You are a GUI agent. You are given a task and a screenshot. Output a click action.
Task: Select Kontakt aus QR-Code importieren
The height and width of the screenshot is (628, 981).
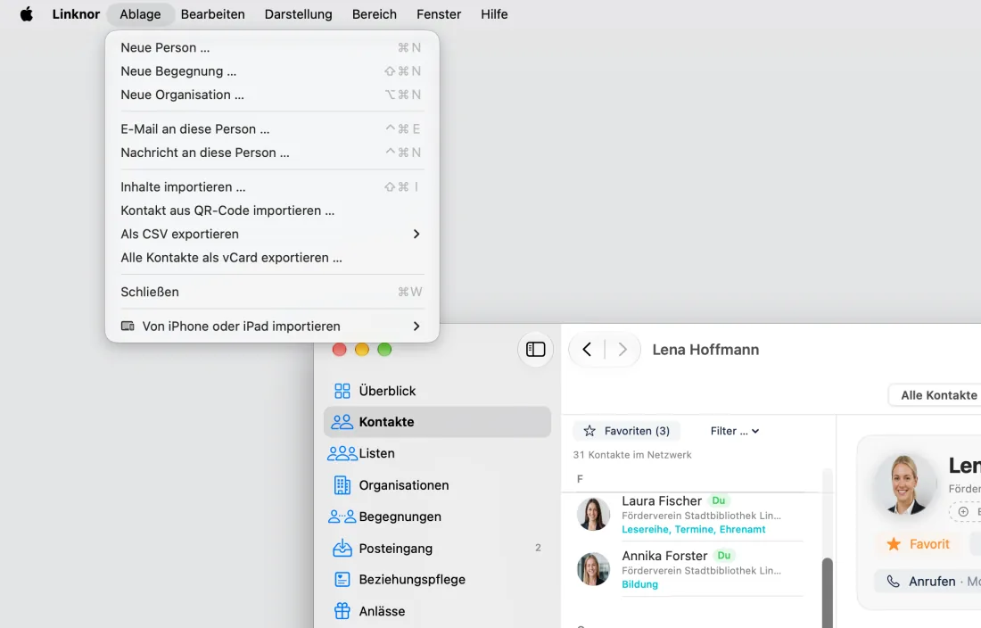pyautogui.click(x=272, y=211)
